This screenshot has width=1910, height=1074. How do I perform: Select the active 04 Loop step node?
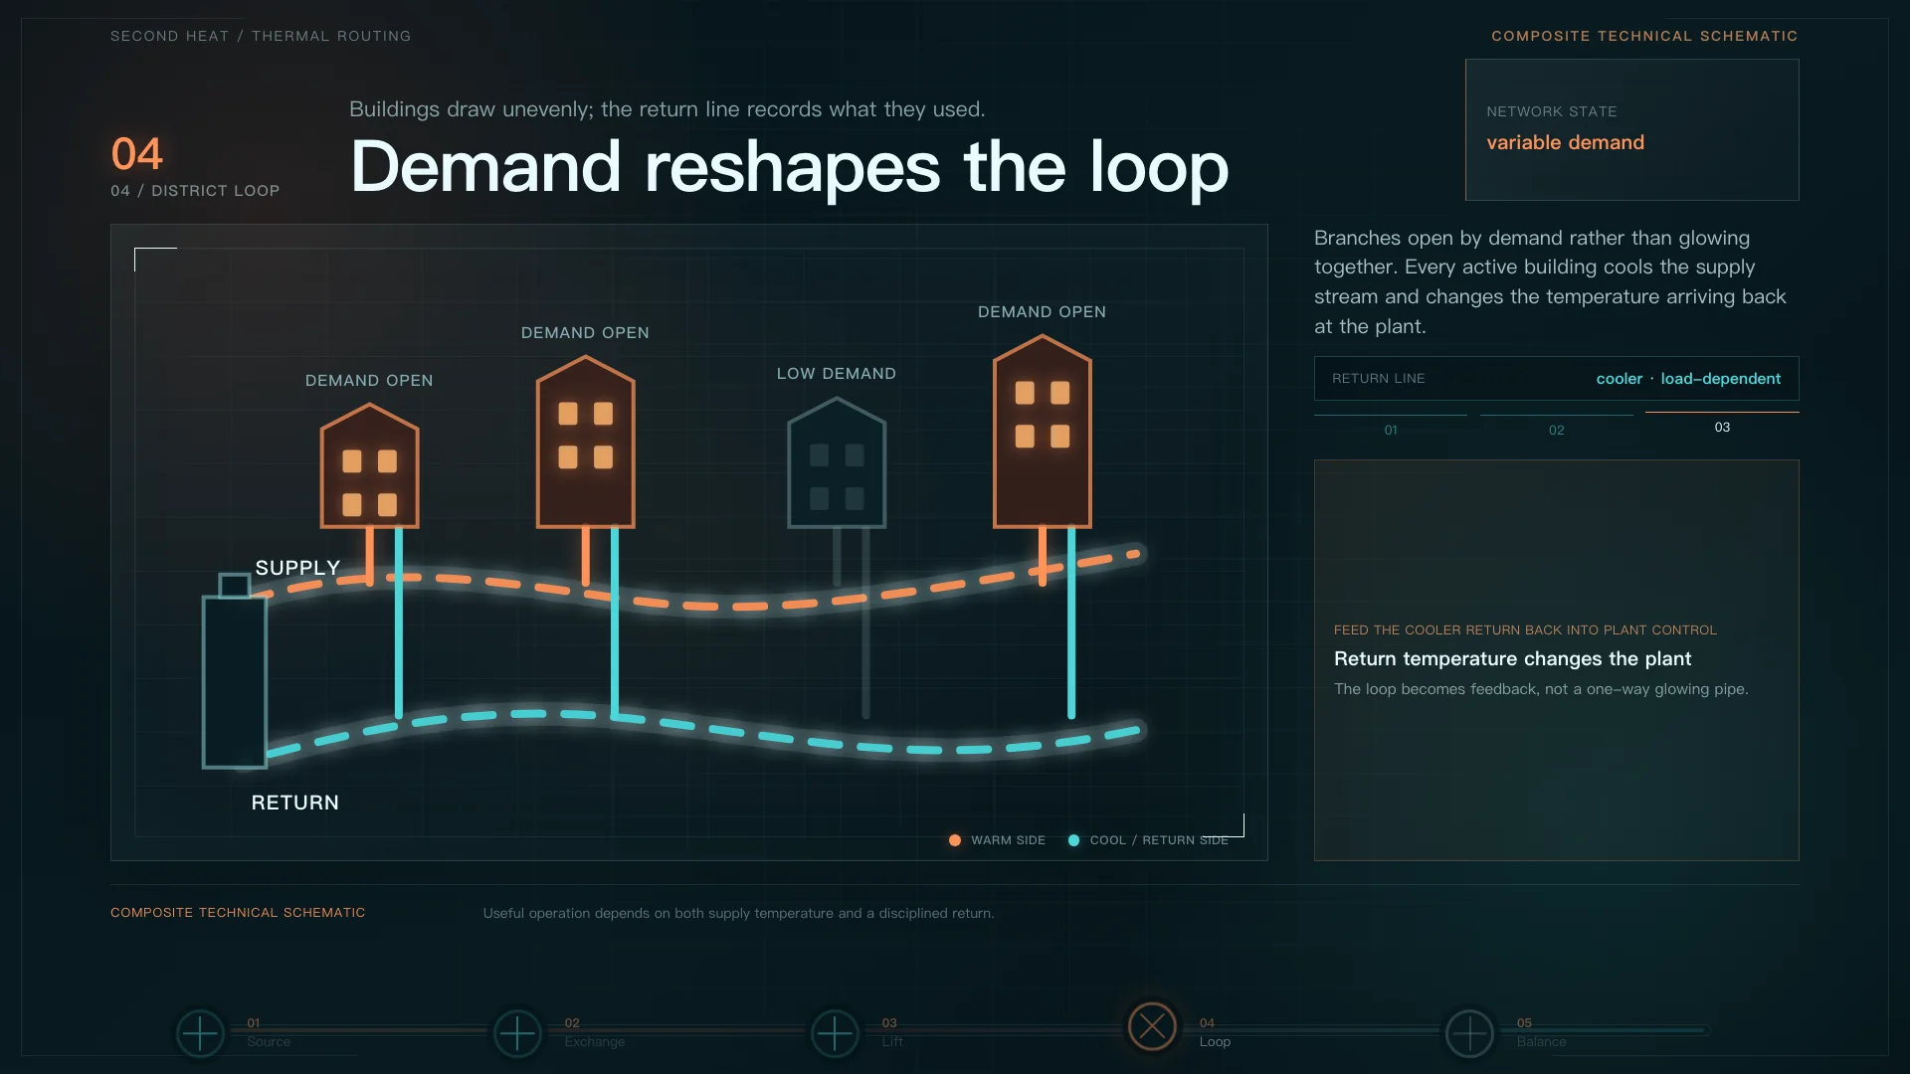click(1152, 1026)
